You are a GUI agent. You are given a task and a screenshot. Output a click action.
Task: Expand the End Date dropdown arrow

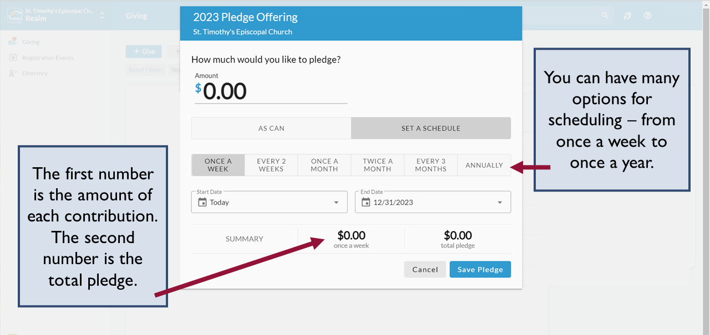(x=500, y=203)
